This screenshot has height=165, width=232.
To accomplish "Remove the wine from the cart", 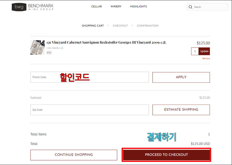I will coord(206,58).
